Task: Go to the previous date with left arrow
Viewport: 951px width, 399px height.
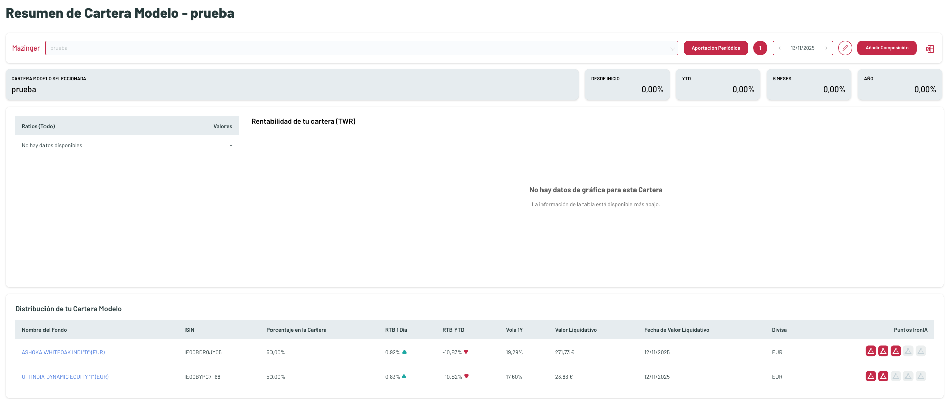Action: pos(780,48)
